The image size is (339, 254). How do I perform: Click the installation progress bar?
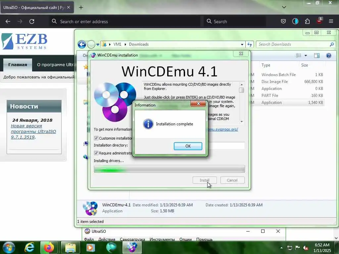pyautogui.click(x=169, y=169)
